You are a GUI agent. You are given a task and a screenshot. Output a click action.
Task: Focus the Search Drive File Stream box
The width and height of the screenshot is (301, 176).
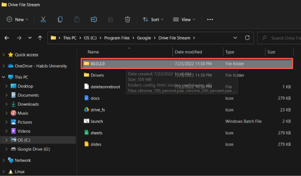click(279, 38)
